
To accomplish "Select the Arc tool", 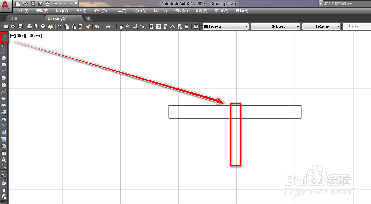I will 4,71.
